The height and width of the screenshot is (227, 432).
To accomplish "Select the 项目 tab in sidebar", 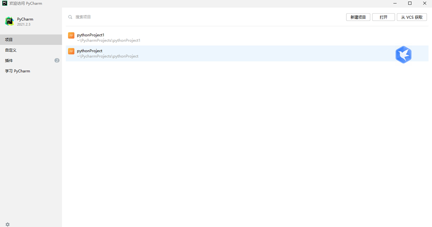I will [31, 40].
